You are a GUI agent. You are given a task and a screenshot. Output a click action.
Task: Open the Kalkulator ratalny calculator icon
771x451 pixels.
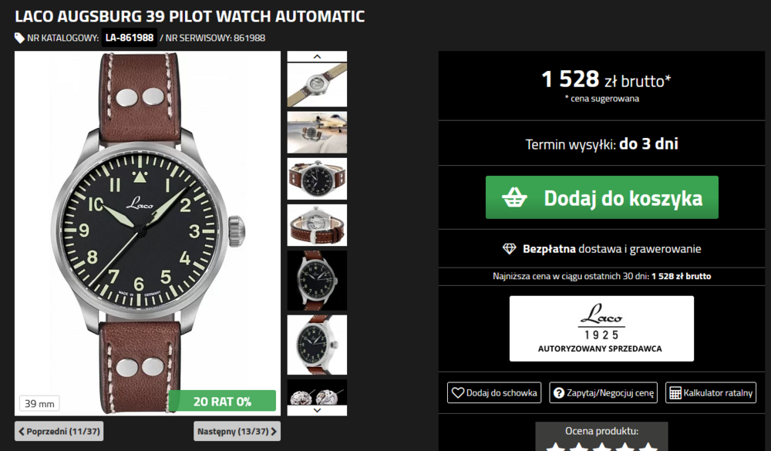pos(675,392)
